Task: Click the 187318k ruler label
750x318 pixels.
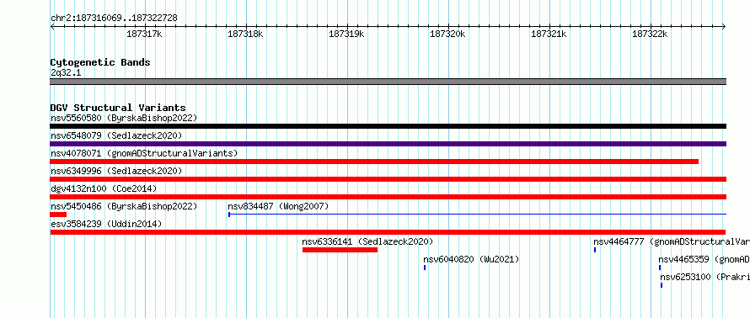Action: [x=246, y=34]
